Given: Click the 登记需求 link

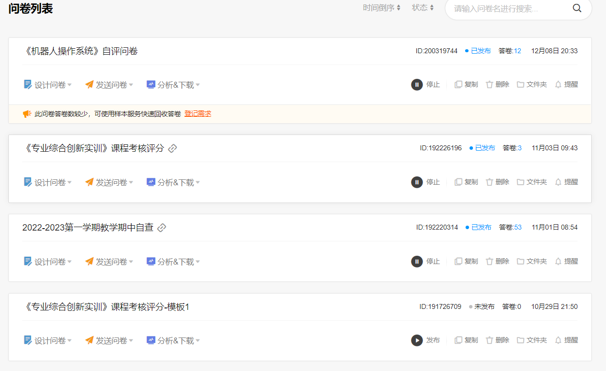Looking at the screenshot, I should coord(198,114).
